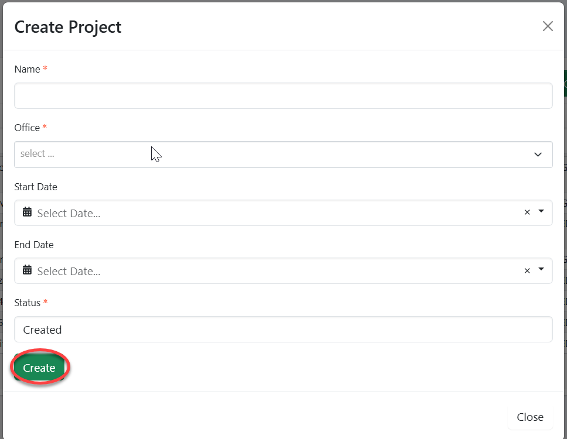Click the Start Date calendar icon

(27, 212)
